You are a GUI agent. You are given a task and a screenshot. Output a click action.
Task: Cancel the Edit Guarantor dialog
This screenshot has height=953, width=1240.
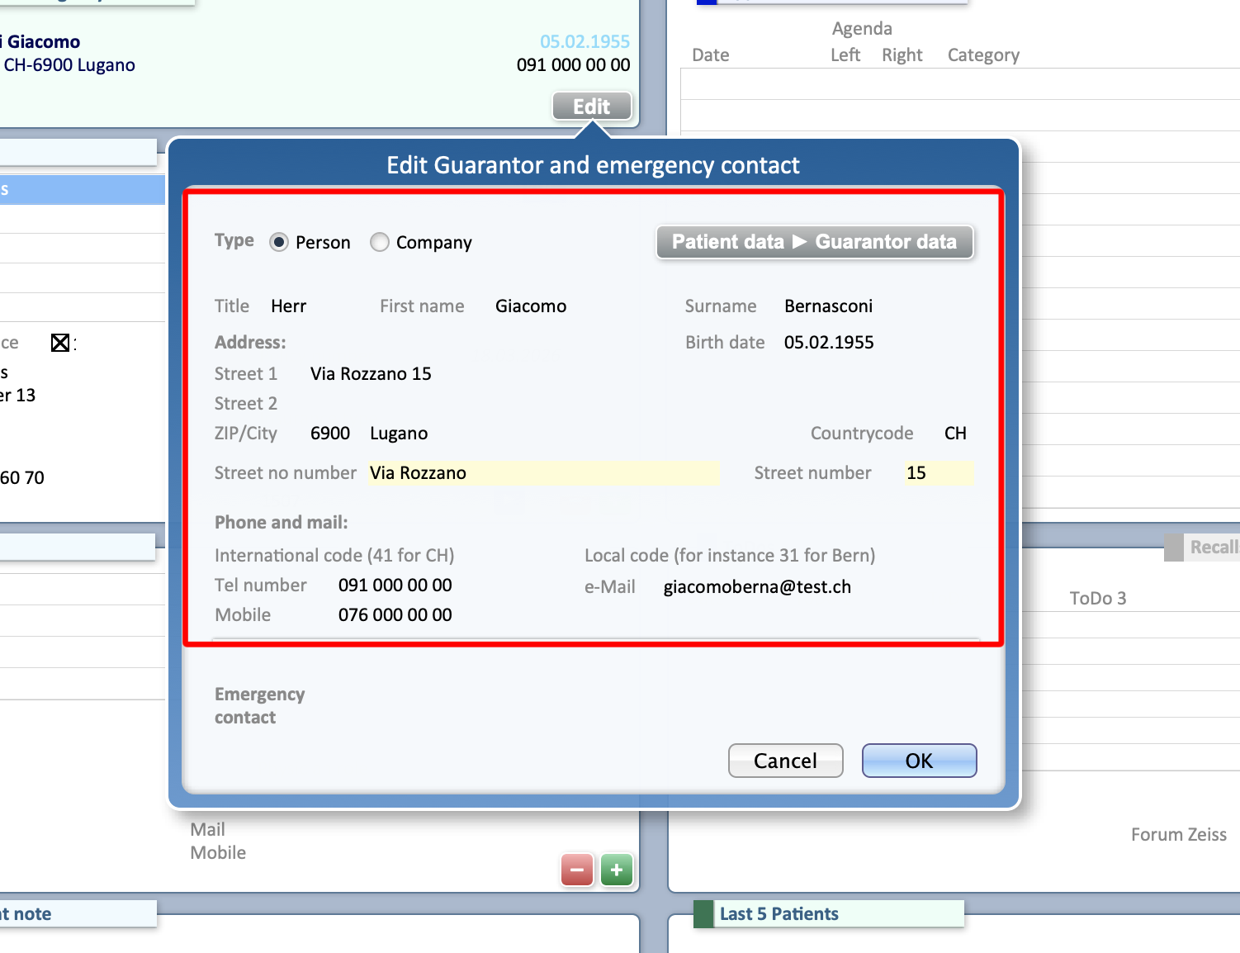click(785, 761)
